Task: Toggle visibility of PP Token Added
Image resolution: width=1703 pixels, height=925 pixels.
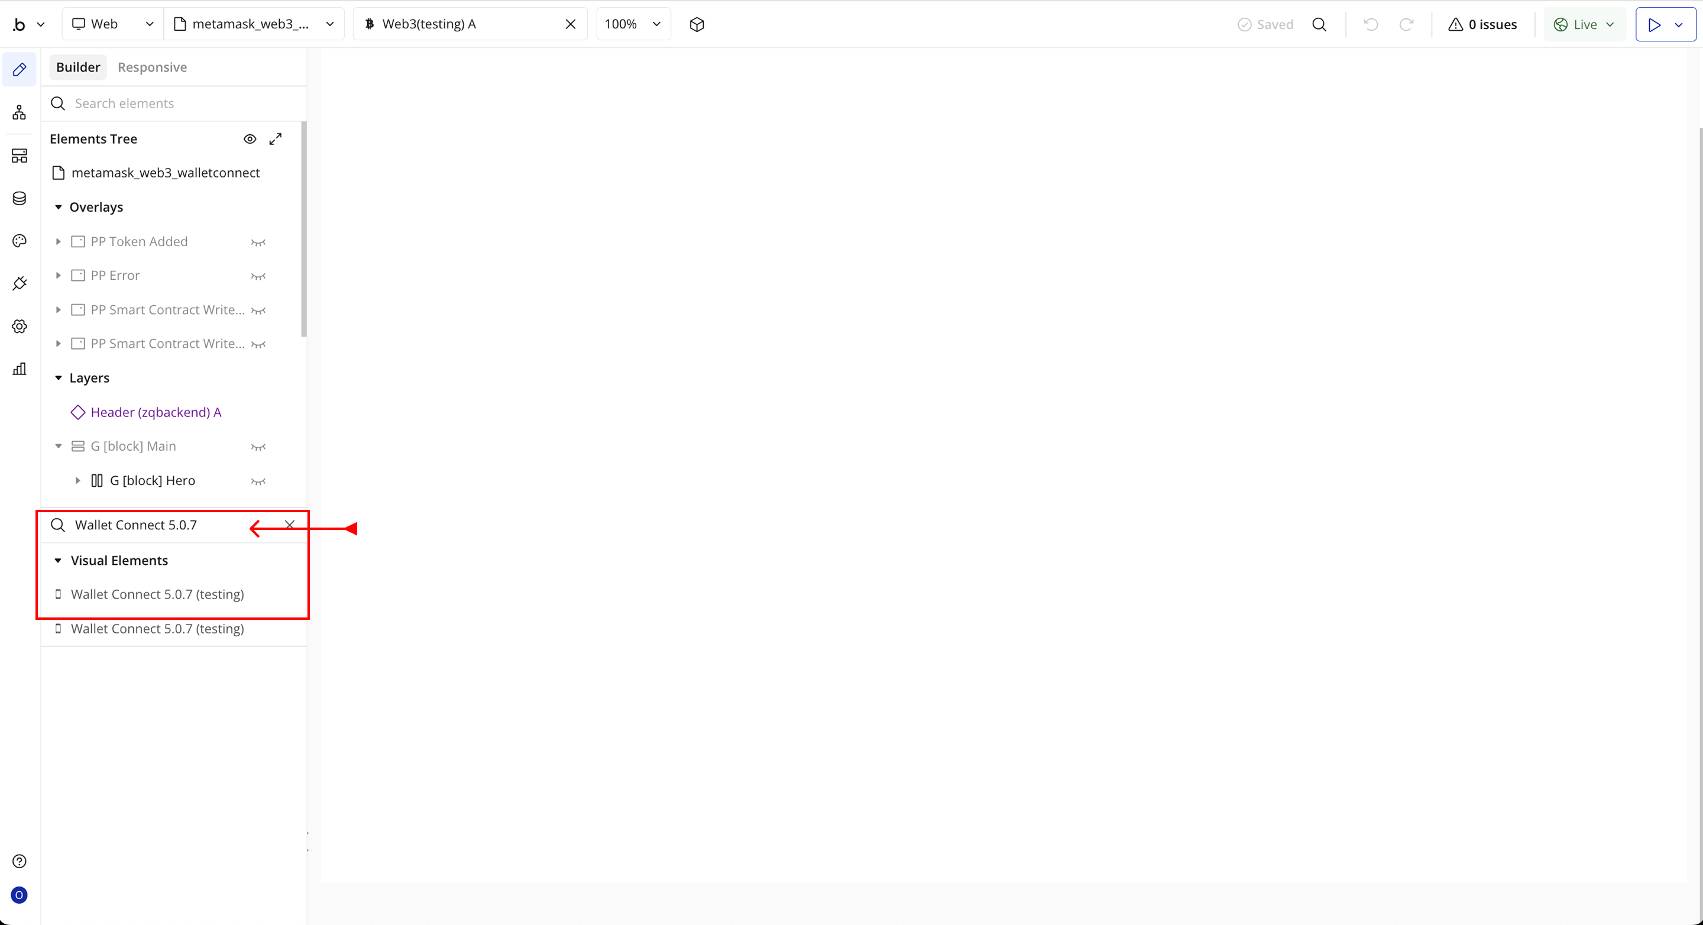Action: (258, 242)
